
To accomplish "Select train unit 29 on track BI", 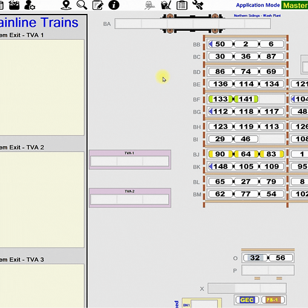I will pyautogui.click(x=220, y=139).
